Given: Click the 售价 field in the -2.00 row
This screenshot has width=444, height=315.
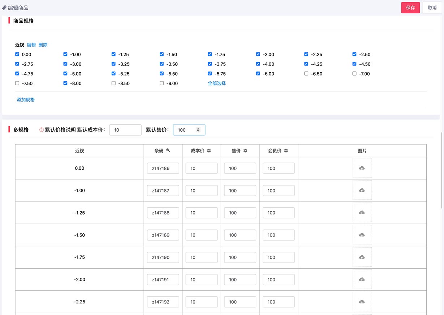Looking at the screenshot, I should (240, 280).
